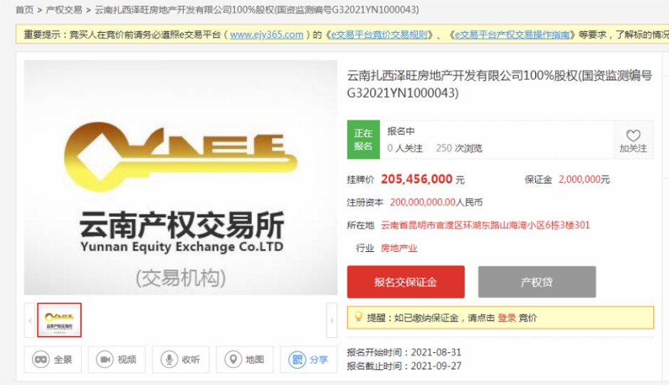Open the 视频 video button

[x=117, y=359]
